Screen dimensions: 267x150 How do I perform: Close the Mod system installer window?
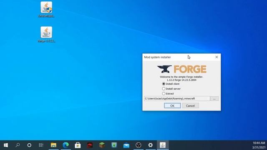tap(217, 57)
